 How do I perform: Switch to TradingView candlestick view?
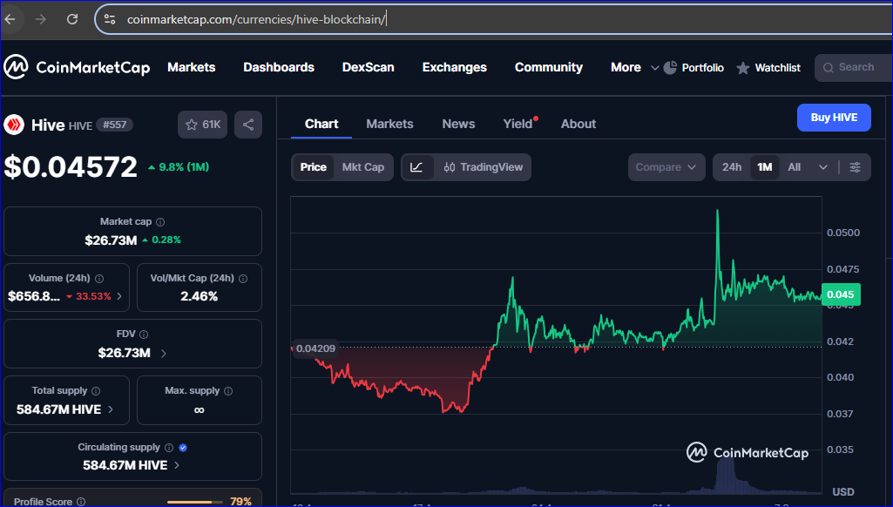(x=483, y=167)
